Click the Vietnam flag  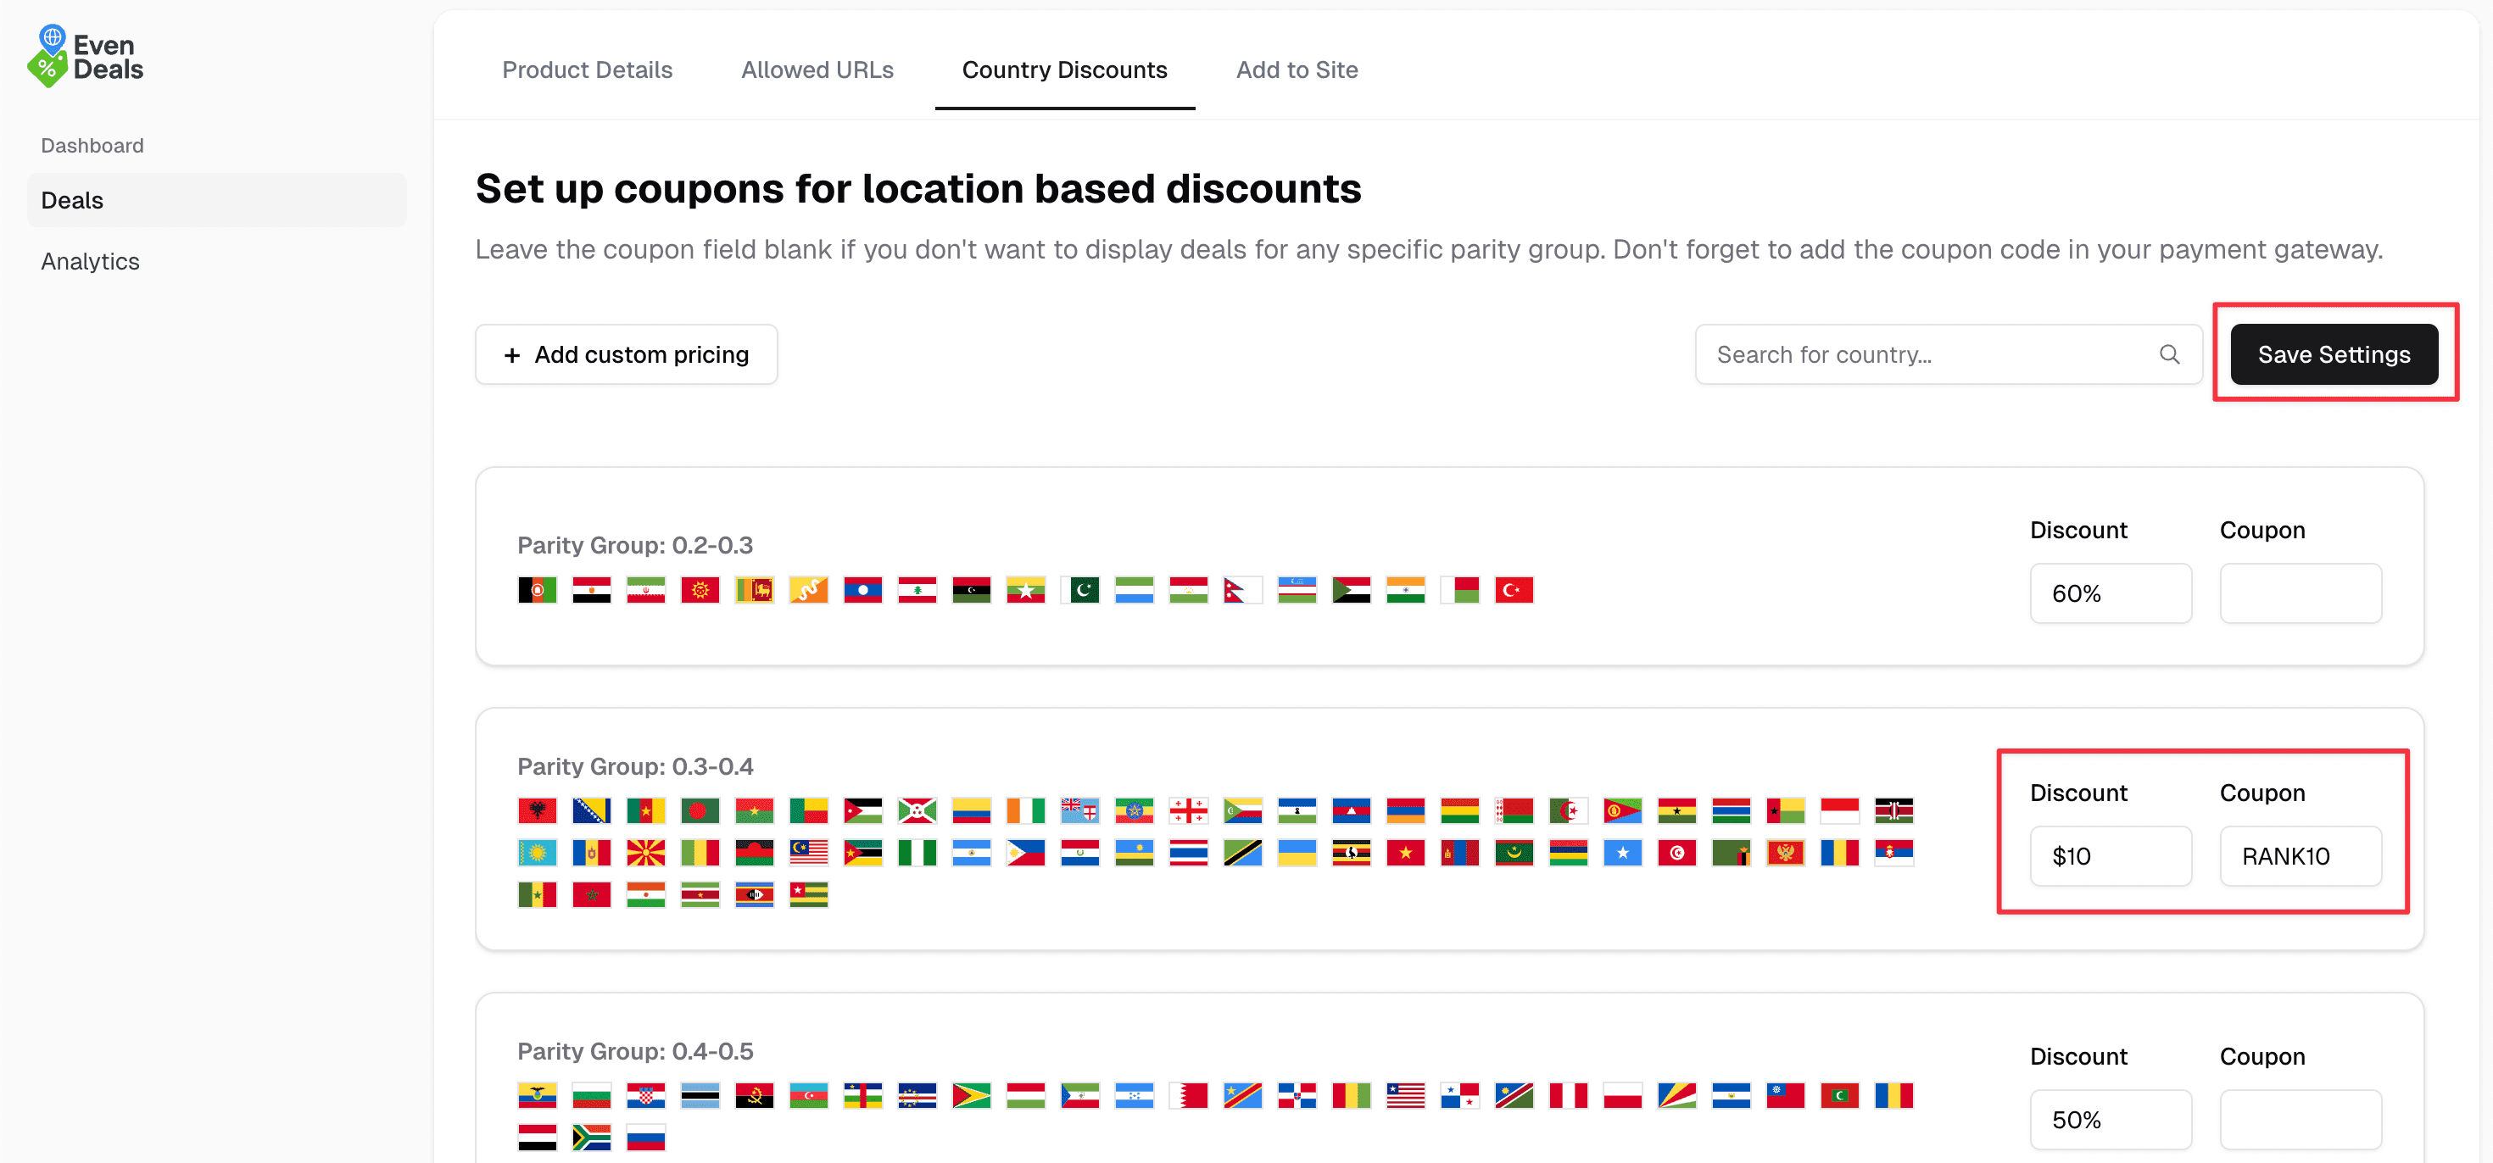1405,853
